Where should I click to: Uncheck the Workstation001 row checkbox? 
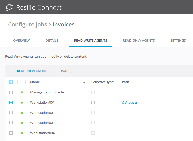pos(11,103)
